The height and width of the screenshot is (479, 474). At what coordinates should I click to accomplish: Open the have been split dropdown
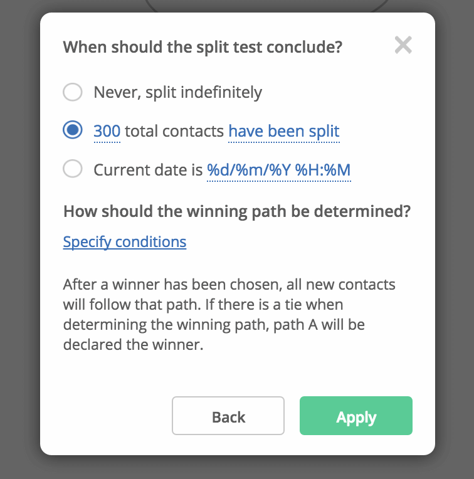click(284, 131)
